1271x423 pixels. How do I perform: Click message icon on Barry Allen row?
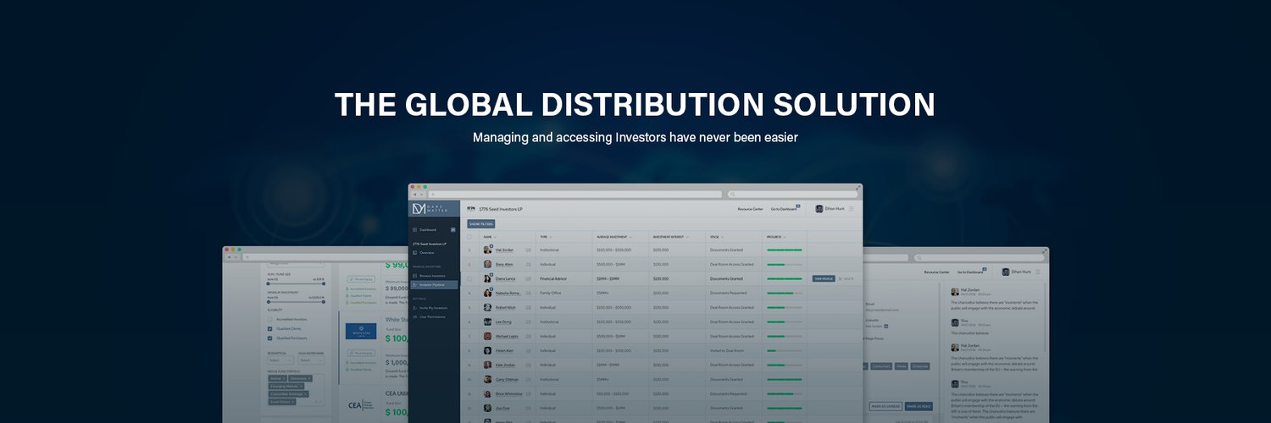click(x=528, y=265)
